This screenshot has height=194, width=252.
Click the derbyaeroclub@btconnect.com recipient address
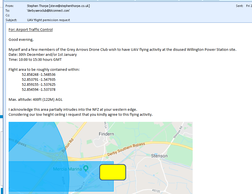coord(48,11)
